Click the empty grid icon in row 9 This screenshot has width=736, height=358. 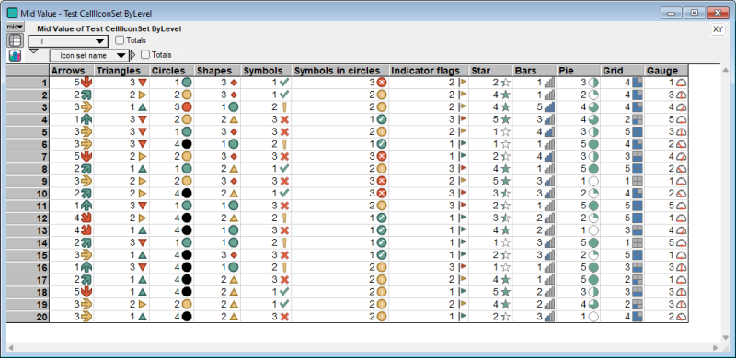coord(638,181)
